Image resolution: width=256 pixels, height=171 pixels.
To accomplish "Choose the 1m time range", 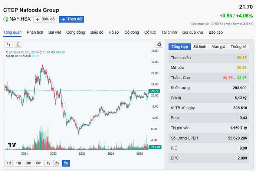I will tap(18, 163).
